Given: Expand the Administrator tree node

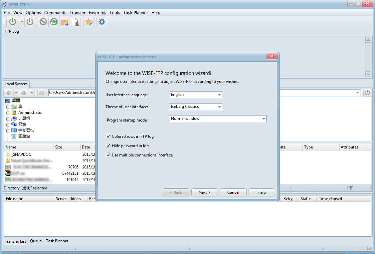Looking at the screenshot, I should [8, 113].
